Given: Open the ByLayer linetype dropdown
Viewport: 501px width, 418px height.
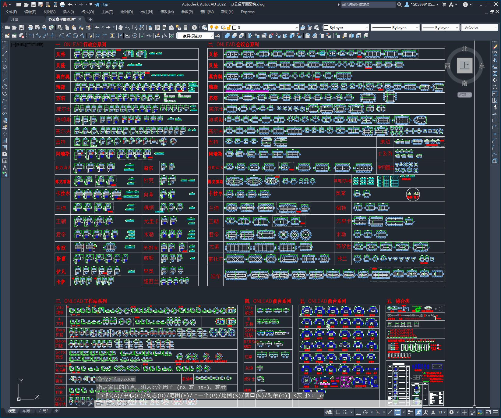Looking at the screenshot, I should tap(395, 27).
